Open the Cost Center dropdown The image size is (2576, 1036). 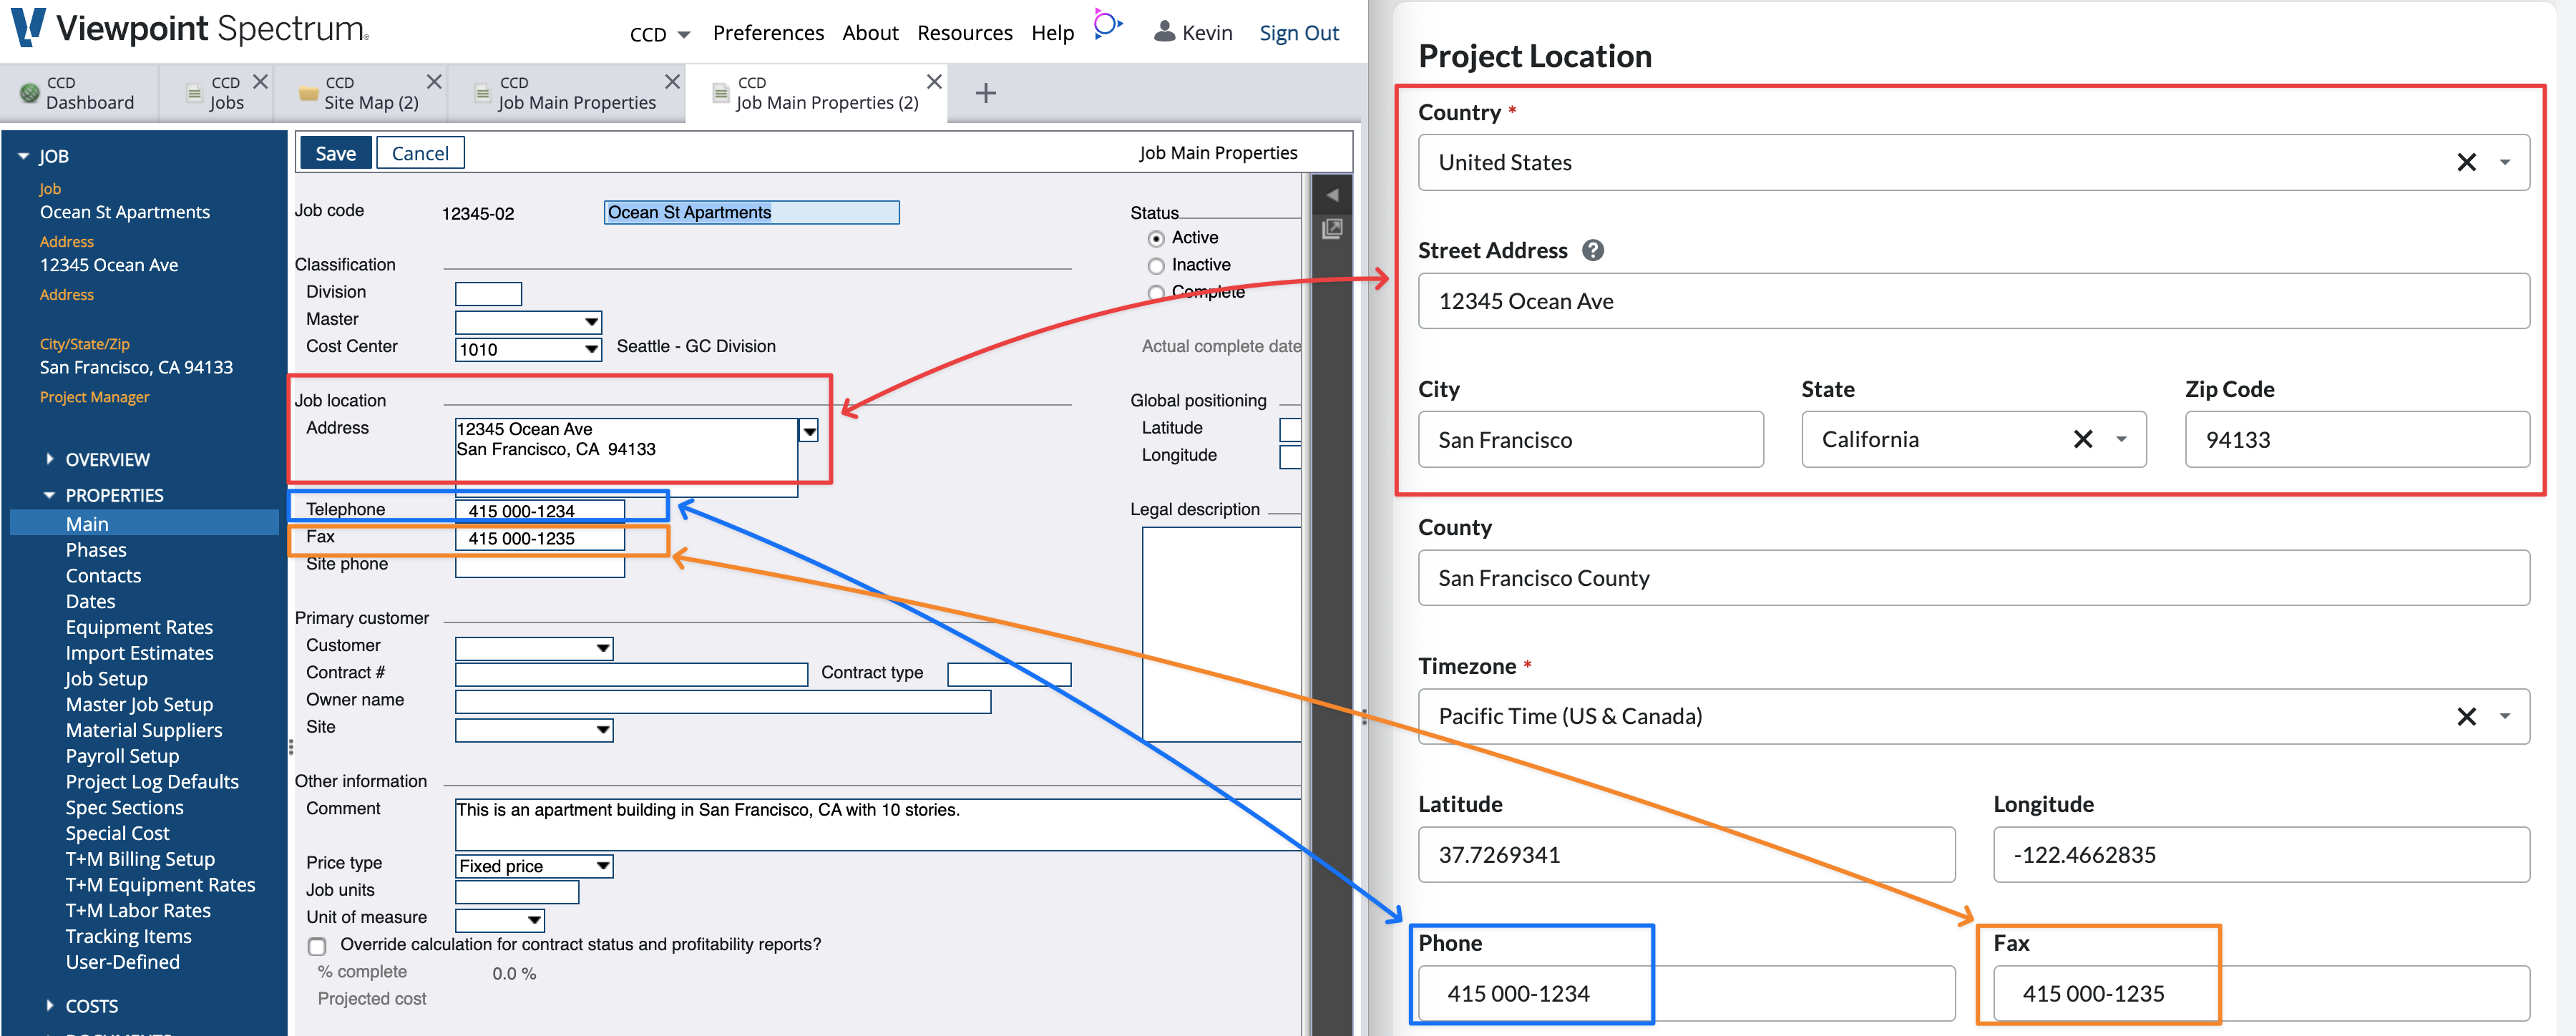click(x=591, y=349)
